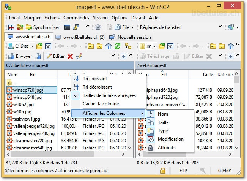Image resolution: width=247 pixels, height=181 pixels.
Task: Go to remote root directory icon
Action: (x=222, y=46)
